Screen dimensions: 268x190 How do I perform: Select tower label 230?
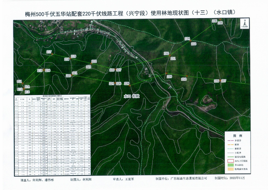(166, 53)
